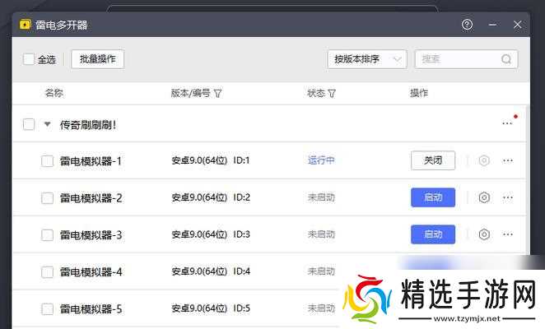The image size is (545, 329).
Task: Select checkbox for 雷电模拟器-3
Action: [47, 235]
